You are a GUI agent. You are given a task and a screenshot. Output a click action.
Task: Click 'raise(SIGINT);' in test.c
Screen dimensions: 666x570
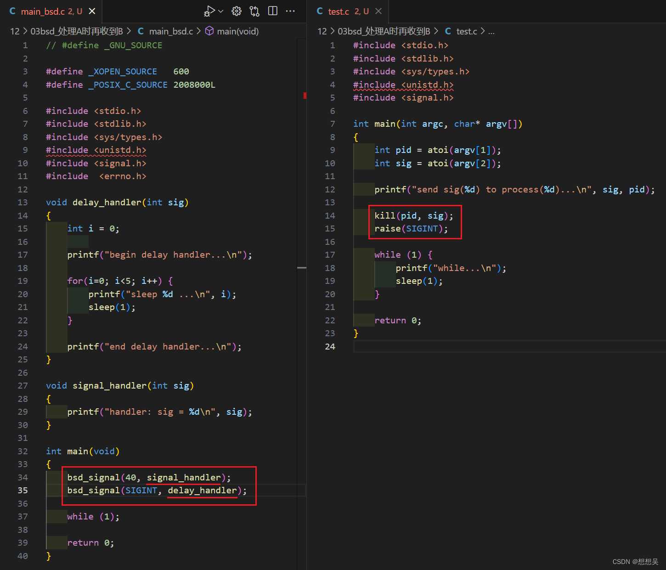(x=411, y=229)
